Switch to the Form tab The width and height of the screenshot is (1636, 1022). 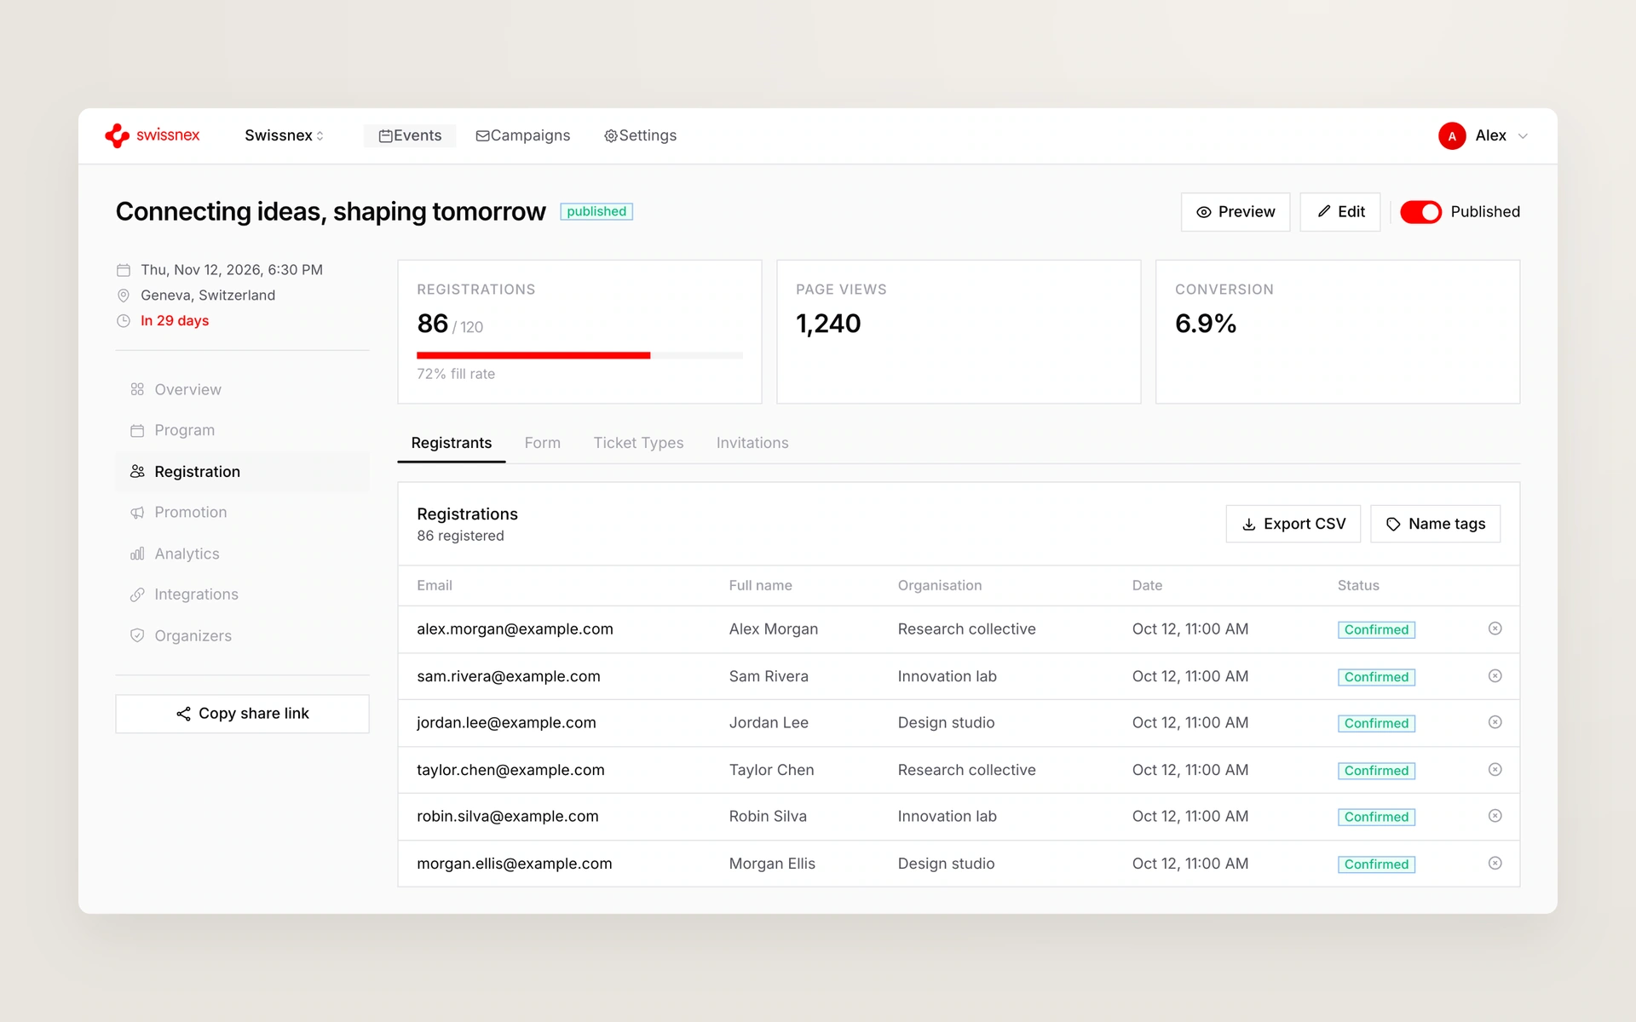543,443
